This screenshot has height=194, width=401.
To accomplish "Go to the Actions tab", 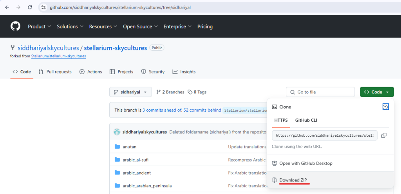I will click(90, 72).
